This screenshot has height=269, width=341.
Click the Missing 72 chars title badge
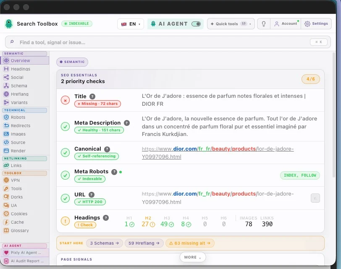coord(98,104)
